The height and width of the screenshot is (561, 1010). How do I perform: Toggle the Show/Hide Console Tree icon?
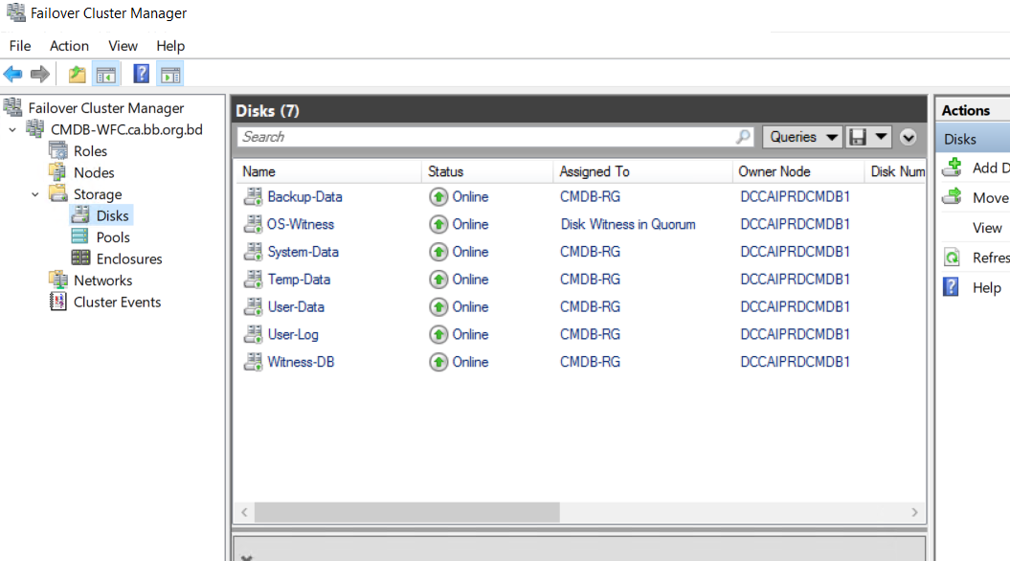click(105, 74)
